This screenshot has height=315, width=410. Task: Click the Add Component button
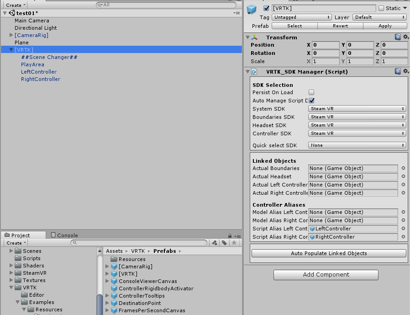pos(326,275)
